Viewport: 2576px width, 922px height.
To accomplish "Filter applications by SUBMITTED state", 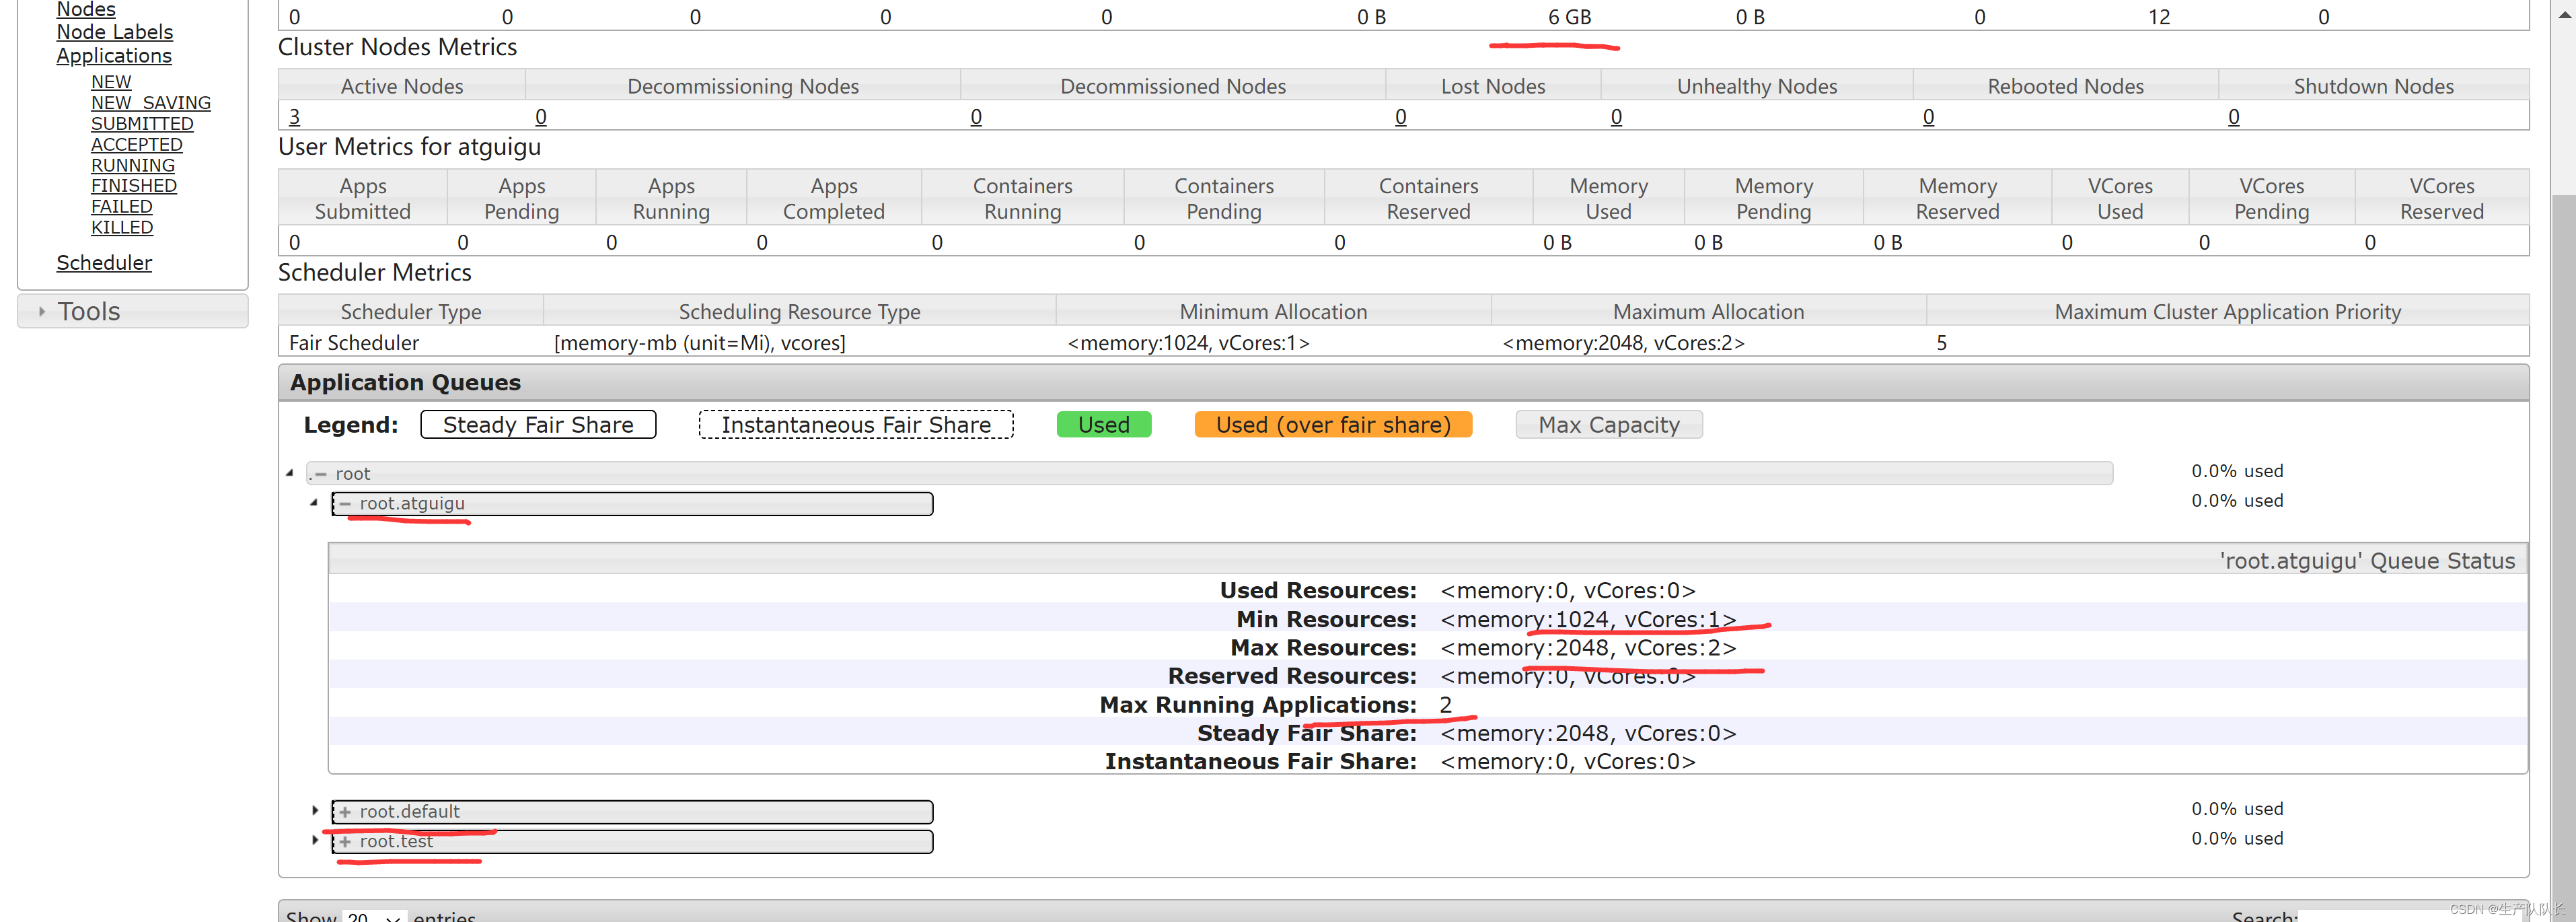I will click(x=142, y=124).
